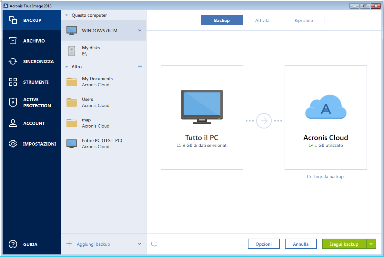
Task: Select the Tutto il PC source card
Action: point(202,117)
